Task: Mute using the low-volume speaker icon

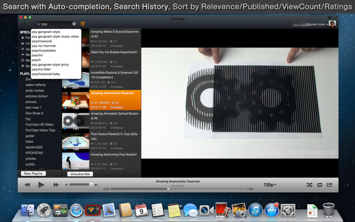Action: [66, 185]
